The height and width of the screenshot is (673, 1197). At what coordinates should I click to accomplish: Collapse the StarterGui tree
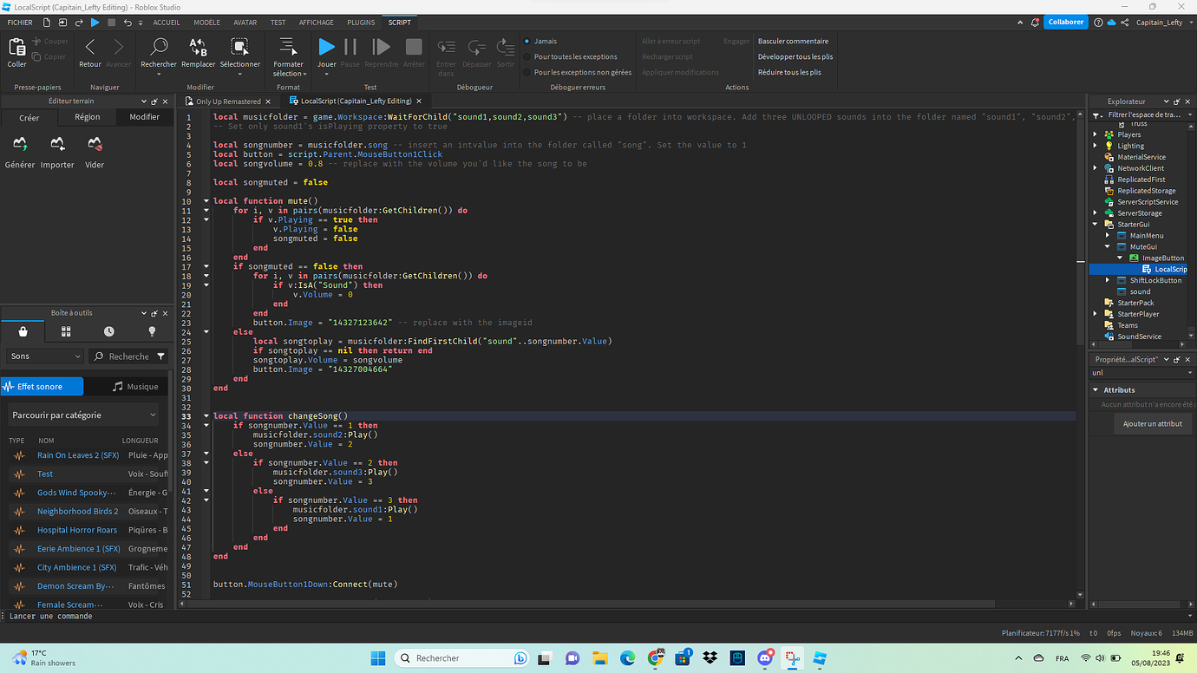tap(1096, 224)
